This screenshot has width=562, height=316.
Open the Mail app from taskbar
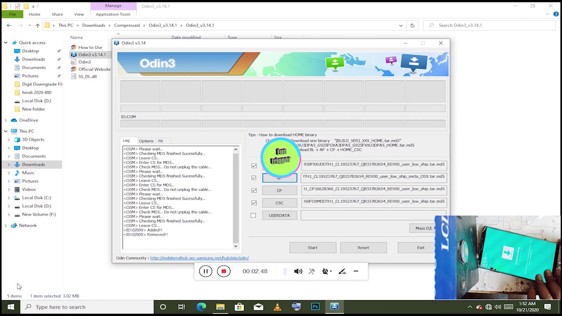pos(258,307)
